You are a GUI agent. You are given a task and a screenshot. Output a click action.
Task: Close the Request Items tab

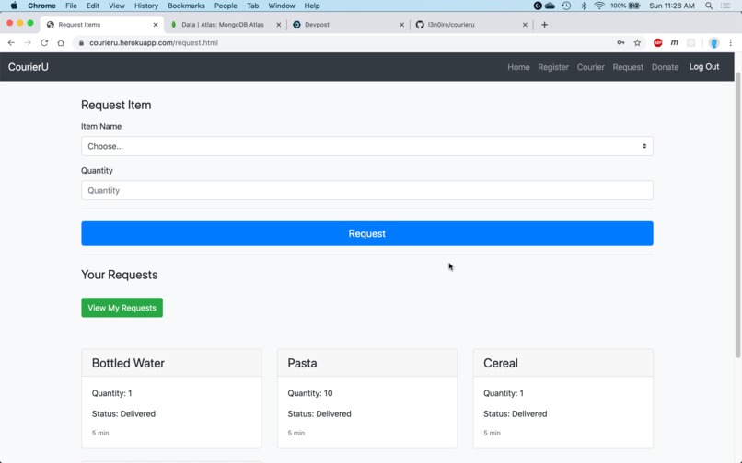[x=156, y=25]
